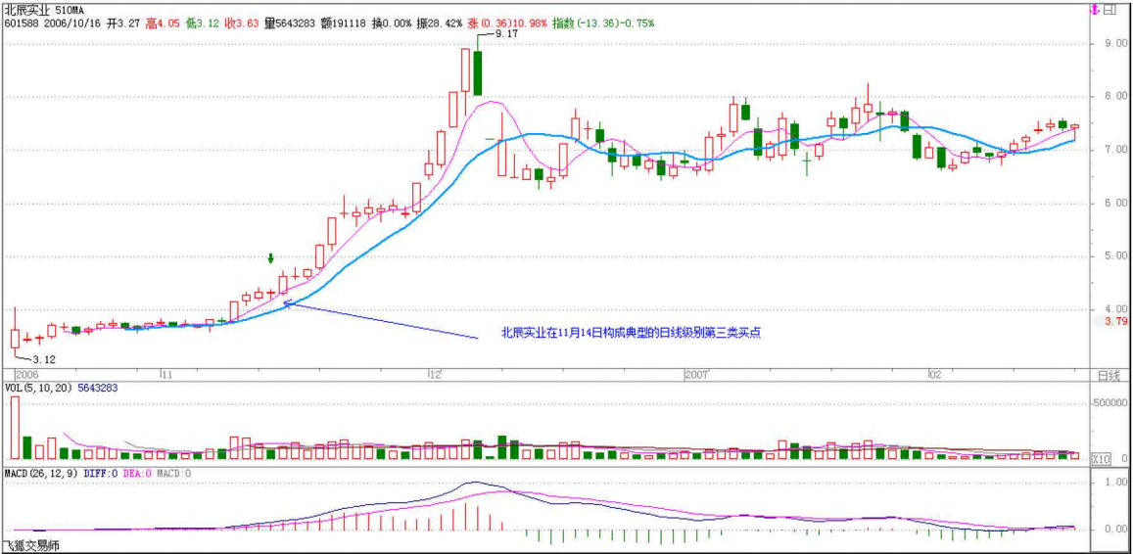Viewport: 1133px width, 554px height.
Task: Click the tall first red volume bar
Action: click(15, 428)
